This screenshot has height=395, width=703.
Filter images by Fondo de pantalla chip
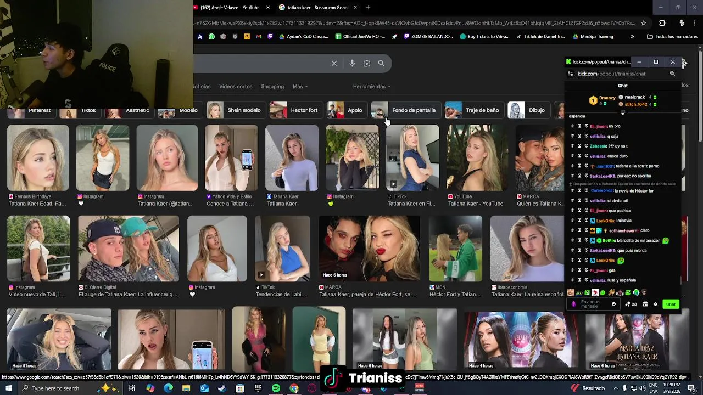point(405,110)
